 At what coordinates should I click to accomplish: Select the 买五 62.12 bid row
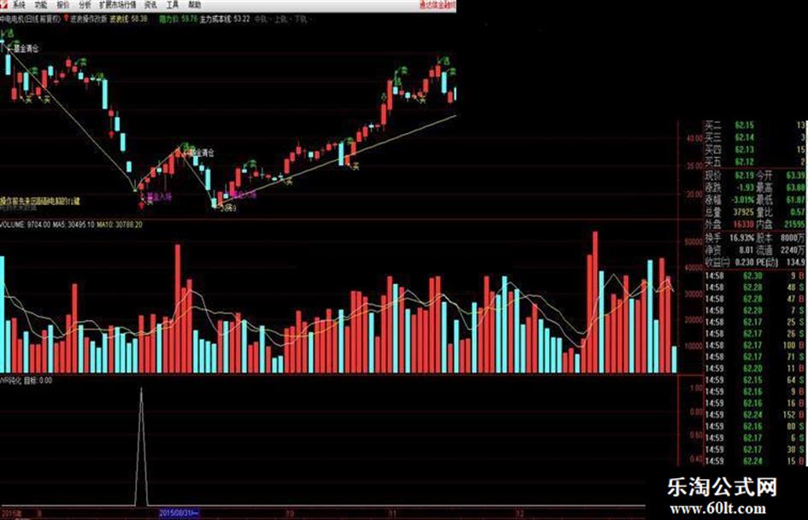pos(755,162)
